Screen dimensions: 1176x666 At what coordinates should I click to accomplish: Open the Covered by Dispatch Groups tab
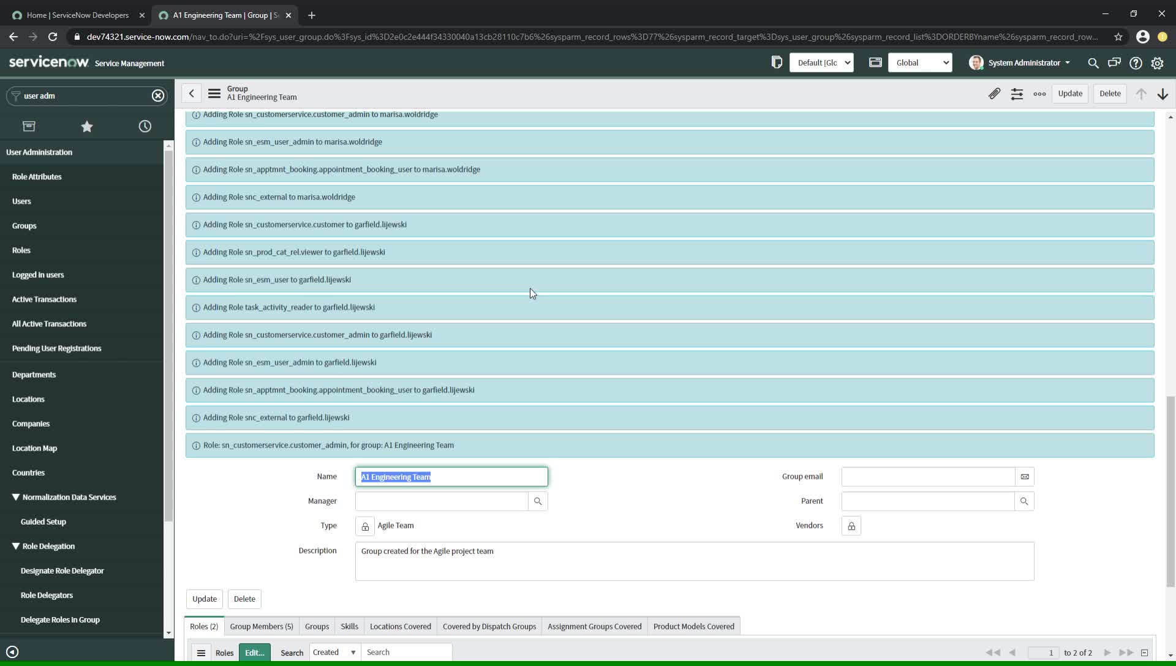pos(489,626)
